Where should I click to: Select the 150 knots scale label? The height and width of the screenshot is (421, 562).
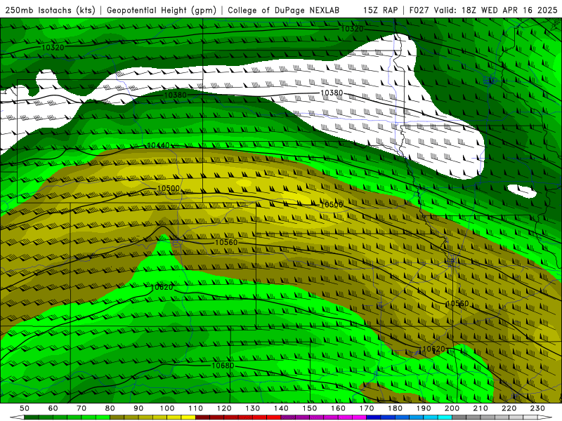pyautogui.click(x=310, y=408)
